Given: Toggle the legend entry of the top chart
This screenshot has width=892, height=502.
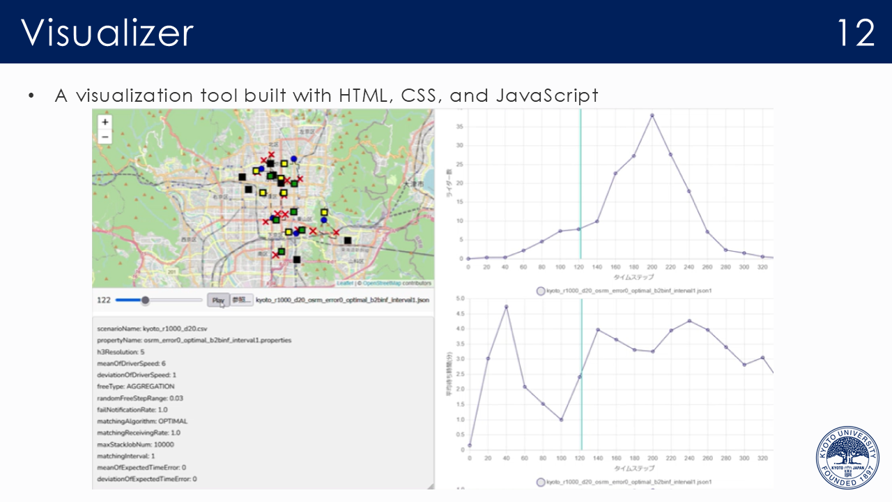Looking at the screenshot, I should click(x=541, y=291).
